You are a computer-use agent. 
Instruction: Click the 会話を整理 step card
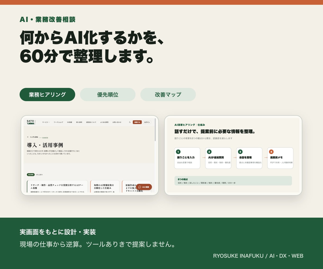249,158
